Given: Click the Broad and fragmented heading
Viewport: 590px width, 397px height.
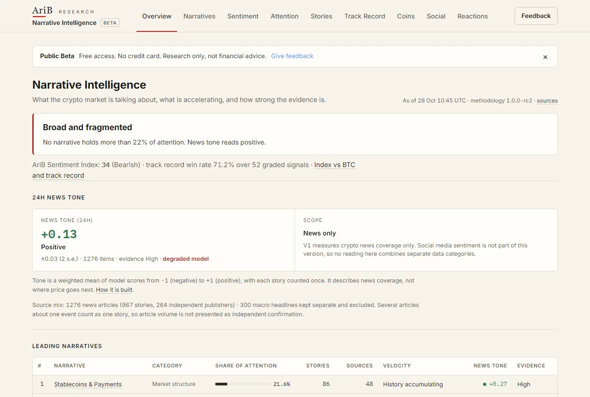Looking at the screenshot, I should click(88, 127).
